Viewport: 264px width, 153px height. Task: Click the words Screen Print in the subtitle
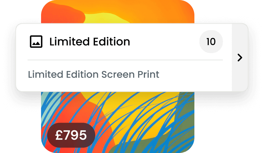(x=130, y=74)
